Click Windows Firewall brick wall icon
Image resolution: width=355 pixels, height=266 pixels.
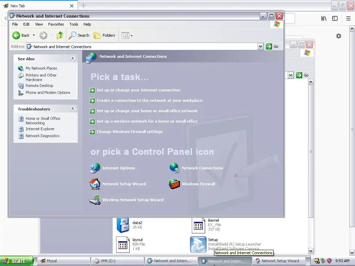pos(174,184)
